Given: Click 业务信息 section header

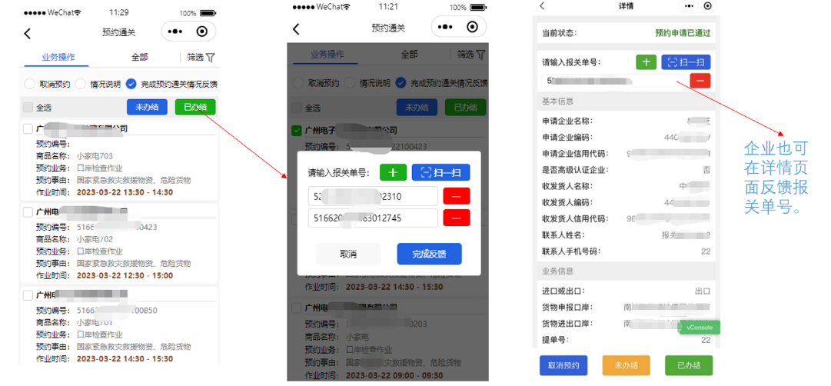Looking at the screenshot, I should pyautogui.click(x=557, y=271).
